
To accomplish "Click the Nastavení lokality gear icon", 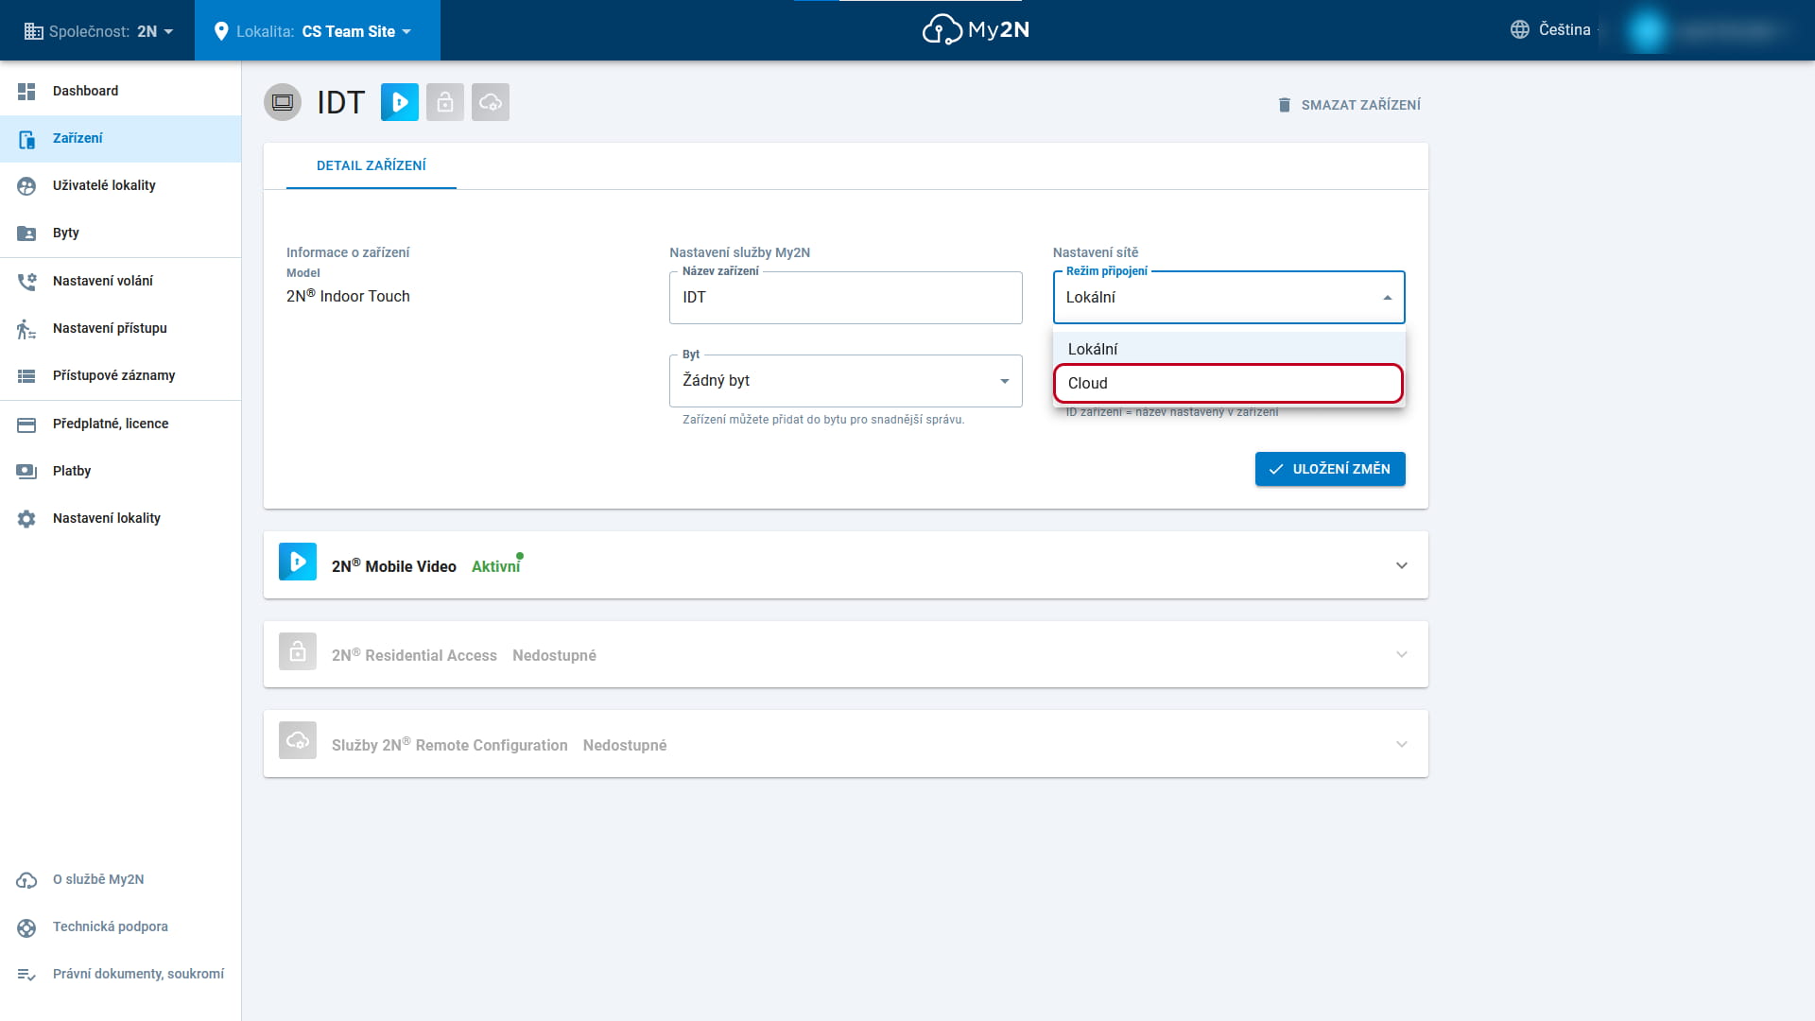I will coord(26,519).
